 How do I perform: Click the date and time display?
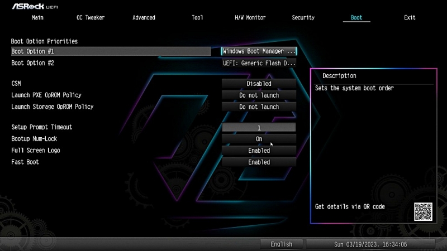tap(370, 244)
